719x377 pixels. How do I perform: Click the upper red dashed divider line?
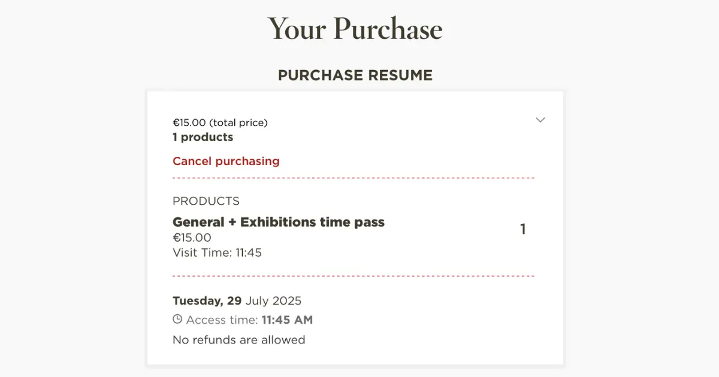tap(354, 178)
